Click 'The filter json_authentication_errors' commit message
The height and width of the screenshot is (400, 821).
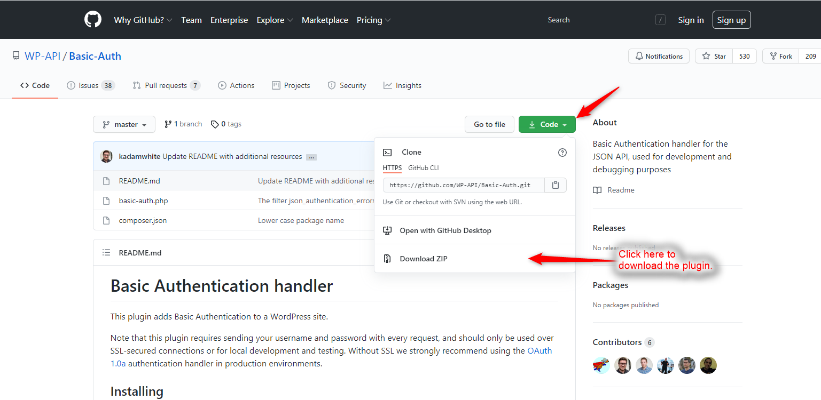coord(316,201)
